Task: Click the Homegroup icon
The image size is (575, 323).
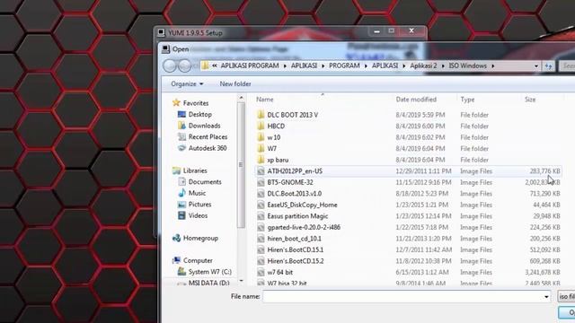Action: (176, 238)
